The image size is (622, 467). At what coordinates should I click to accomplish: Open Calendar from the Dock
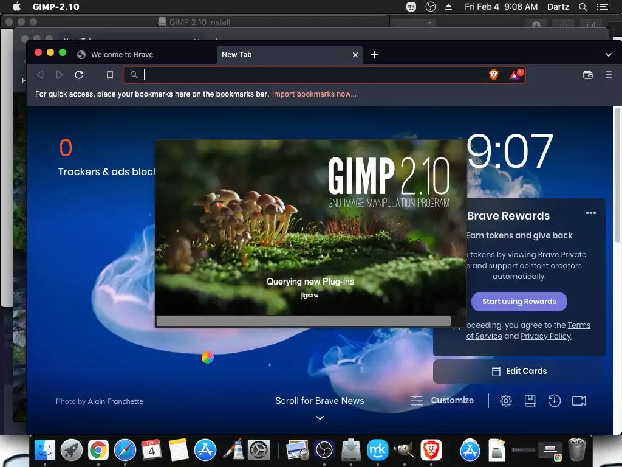coord(151,450)
